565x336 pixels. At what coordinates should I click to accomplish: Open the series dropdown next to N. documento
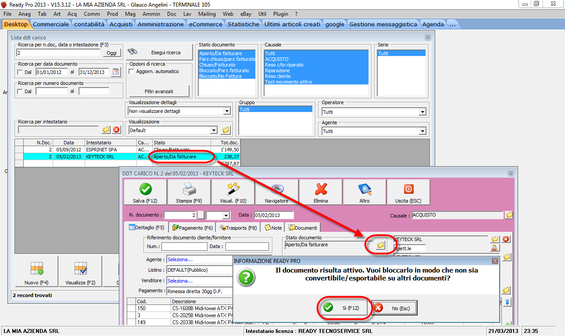tap(226, 216)
